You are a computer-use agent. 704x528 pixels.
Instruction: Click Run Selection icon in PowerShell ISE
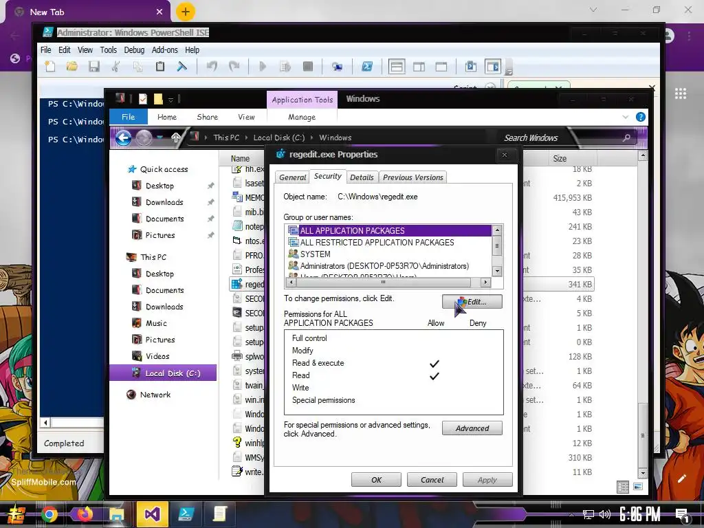(x=285, y=67)
